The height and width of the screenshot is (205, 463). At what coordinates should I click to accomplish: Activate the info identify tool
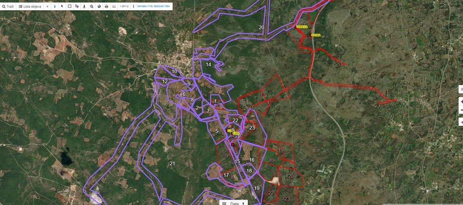[55, 7]
